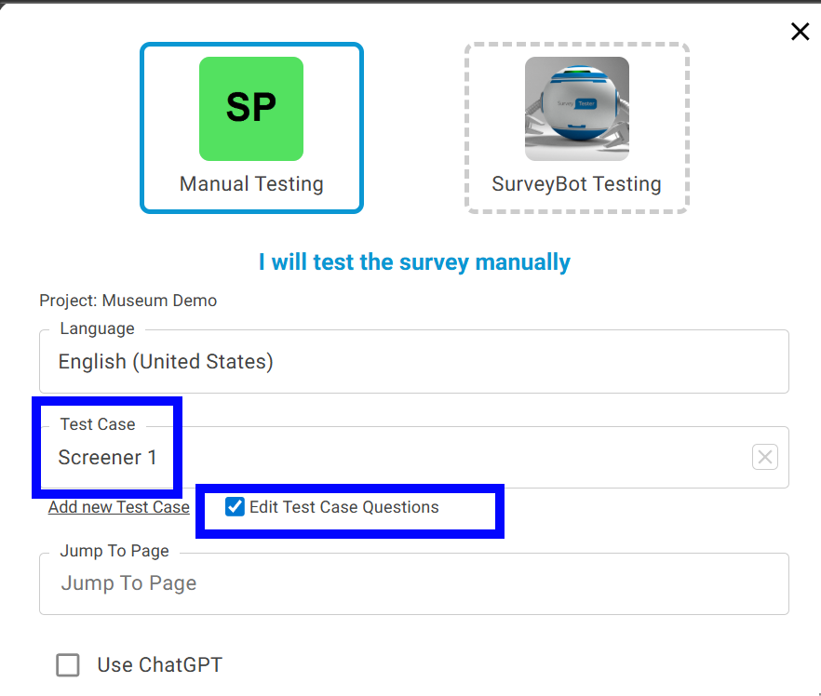
Task: Click the Project: Museum Demo text
Action: [x=128, y=301]
